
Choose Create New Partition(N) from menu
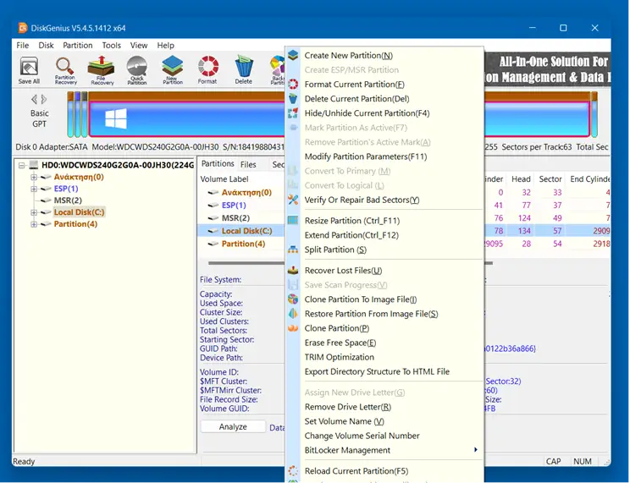point(348,56)
